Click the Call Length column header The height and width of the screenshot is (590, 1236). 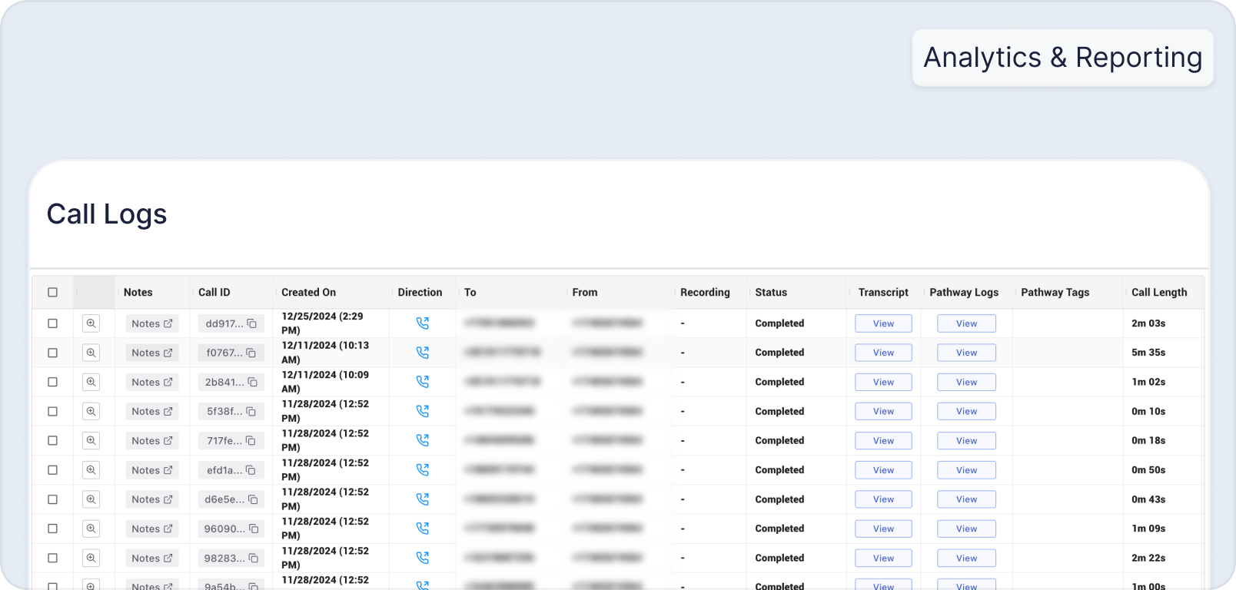tap(1159, 293)
